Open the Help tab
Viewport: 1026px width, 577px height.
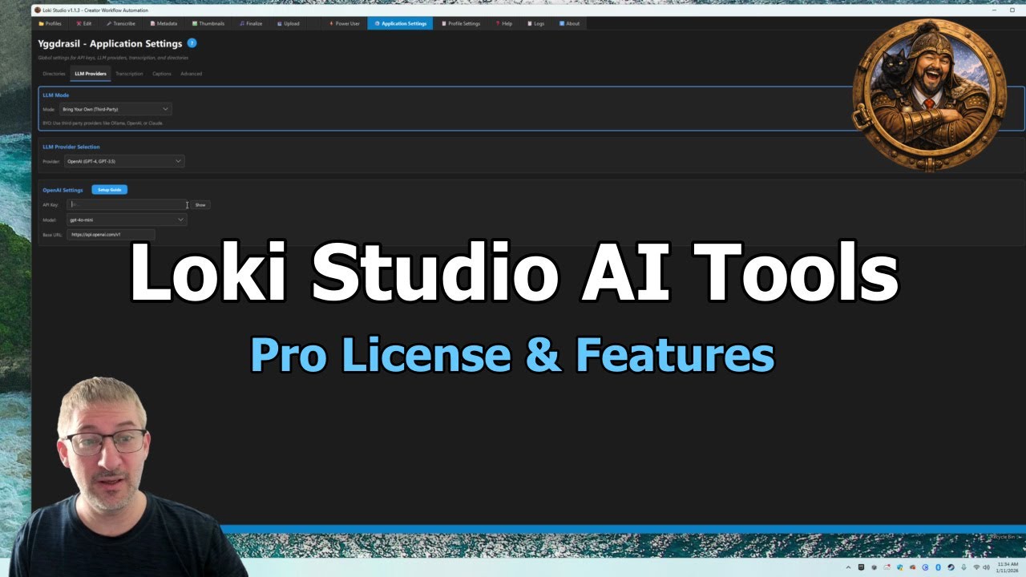(504, 23)
